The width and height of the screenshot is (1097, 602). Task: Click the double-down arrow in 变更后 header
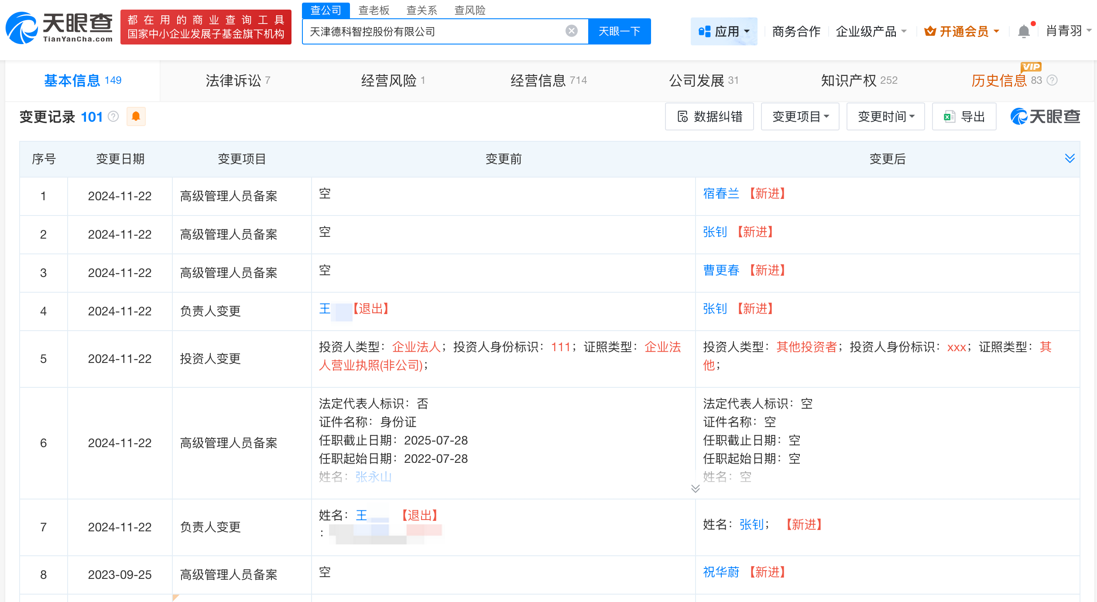1069,159
